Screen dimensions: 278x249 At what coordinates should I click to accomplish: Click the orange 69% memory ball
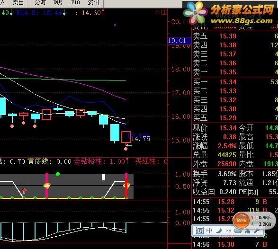[241, 221]
